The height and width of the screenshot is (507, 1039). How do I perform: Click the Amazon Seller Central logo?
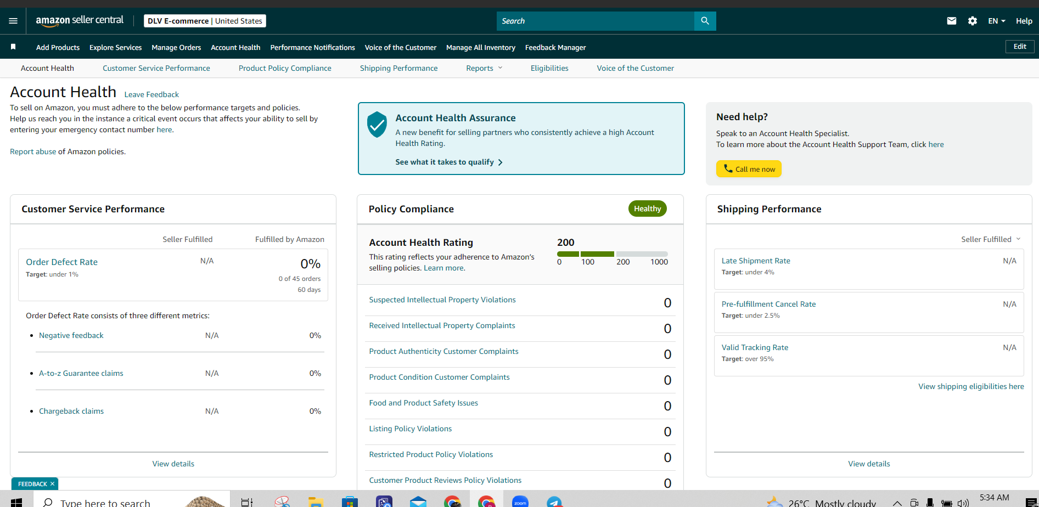pos(80,20)
